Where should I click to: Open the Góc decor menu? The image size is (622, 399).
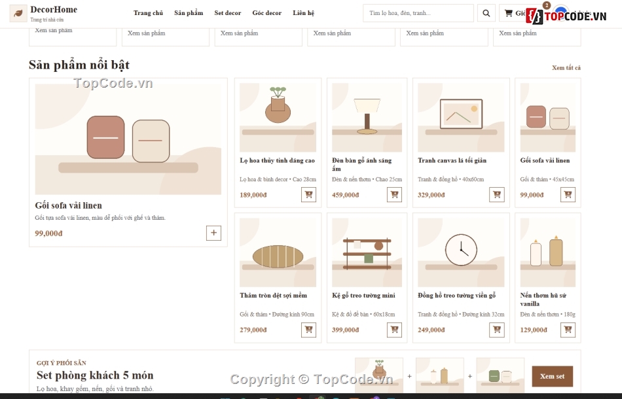(267, 13)
